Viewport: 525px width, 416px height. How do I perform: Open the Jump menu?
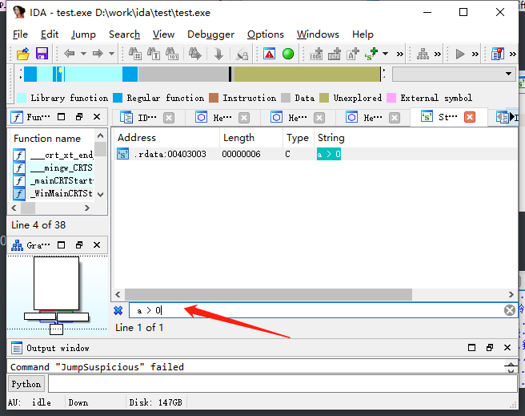[83, 34]
